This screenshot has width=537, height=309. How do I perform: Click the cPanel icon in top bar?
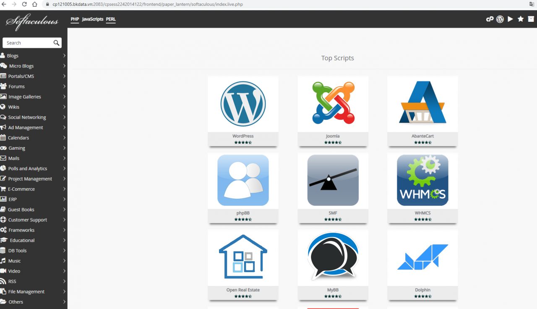(490, 19)
